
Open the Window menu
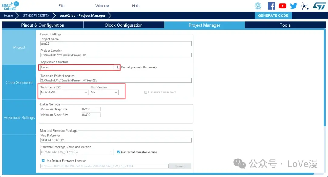click(x=102, y=6)
